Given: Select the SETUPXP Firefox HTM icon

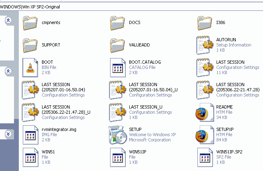Looking at the screenshot, I should [x=205, y=135].
